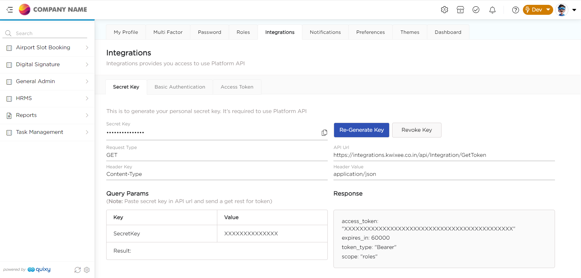This screenshot has height=278, width=581.
Task: Collapse the sidebar with the hamburger icon
Action: [10, 10]
